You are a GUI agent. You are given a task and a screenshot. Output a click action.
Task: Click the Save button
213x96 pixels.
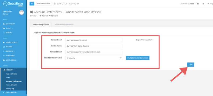(190, 65)
